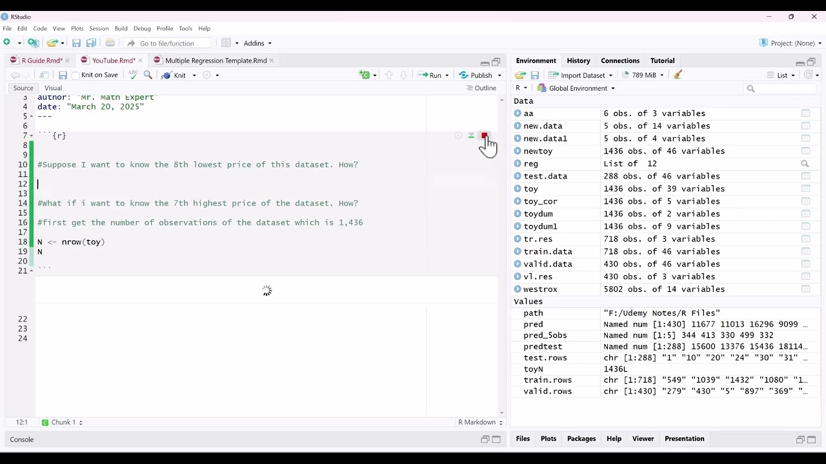Open the Tools menu
This screenshot has width=826, height=464.
pyautogui.click(x=185, y=28)
